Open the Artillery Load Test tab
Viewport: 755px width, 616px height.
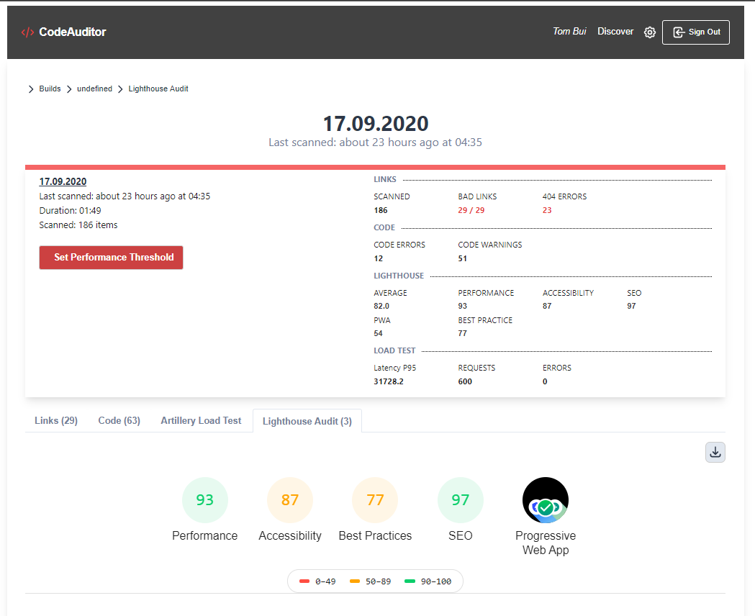tap(201, 421)
